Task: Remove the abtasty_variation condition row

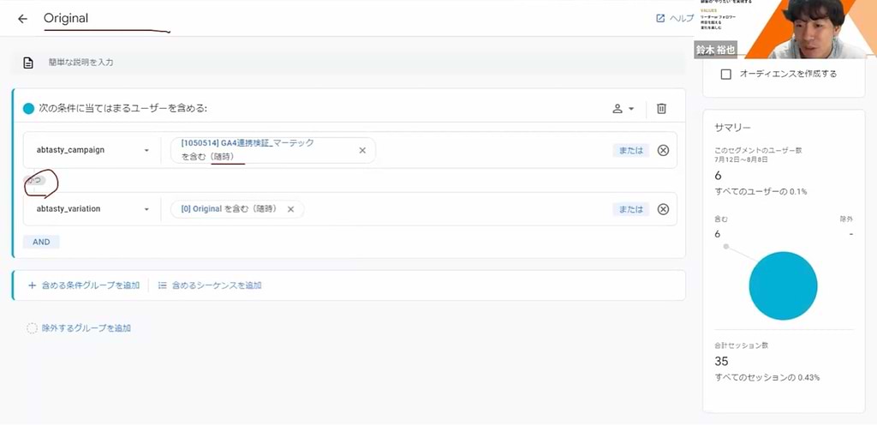Action: tap(663, 209)
